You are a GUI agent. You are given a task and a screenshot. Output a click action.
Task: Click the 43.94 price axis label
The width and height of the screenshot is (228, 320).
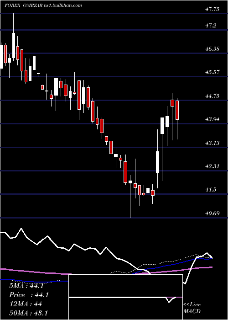[x=212, y=119]
